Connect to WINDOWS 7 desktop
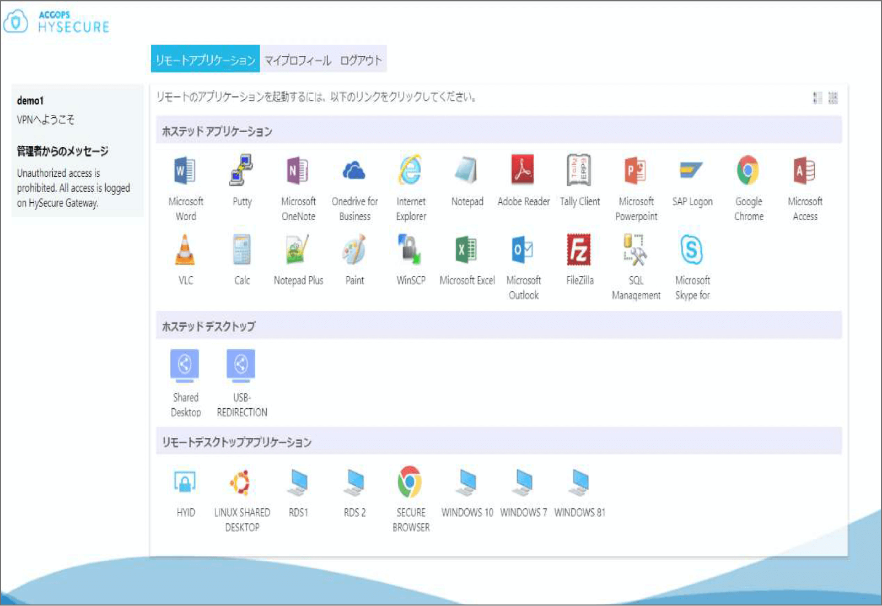The height and width of the screenshot is (606, 882). [x=523, y=482]
